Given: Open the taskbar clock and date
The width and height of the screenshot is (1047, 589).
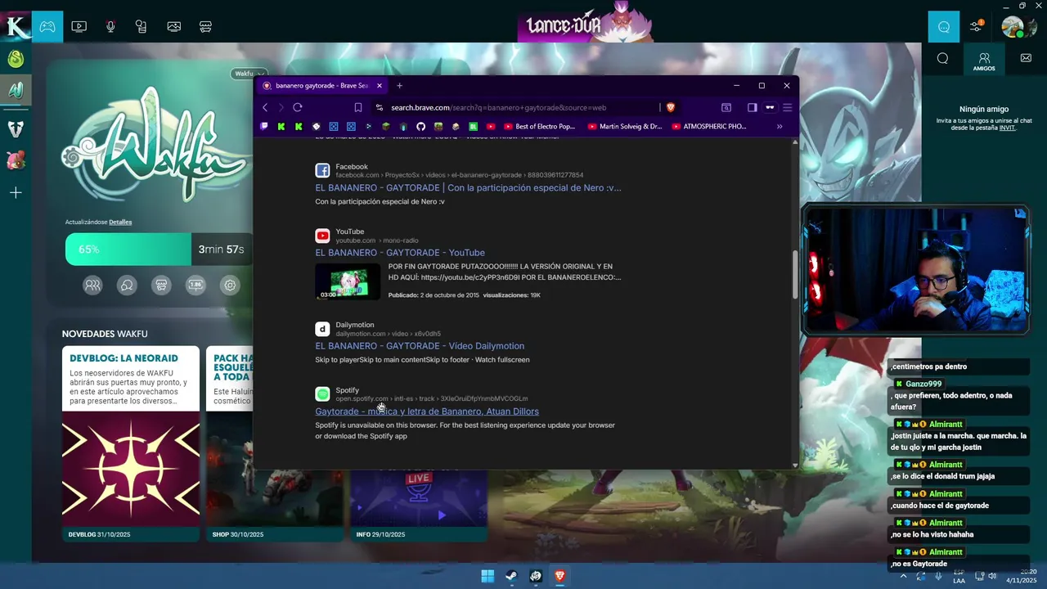Looking at the screenshot, I should [1021, 576].
